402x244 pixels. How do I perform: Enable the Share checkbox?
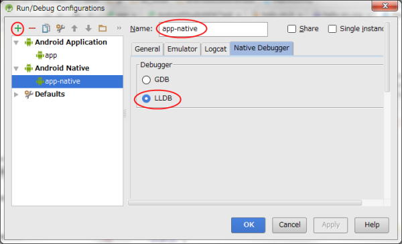[x=291, y=29]
